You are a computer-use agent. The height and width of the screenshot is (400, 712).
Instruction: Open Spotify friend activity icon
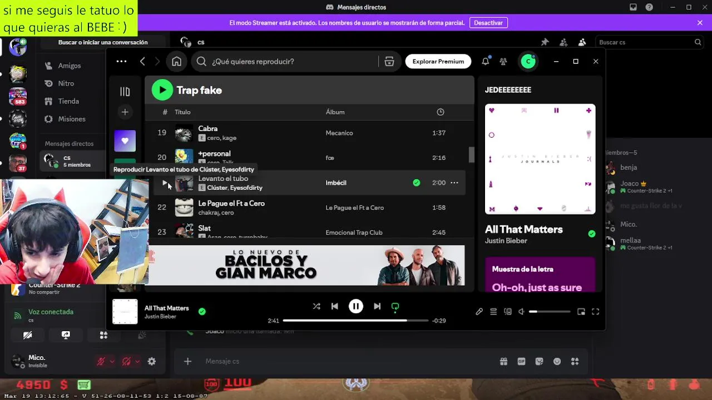[503, 61]
